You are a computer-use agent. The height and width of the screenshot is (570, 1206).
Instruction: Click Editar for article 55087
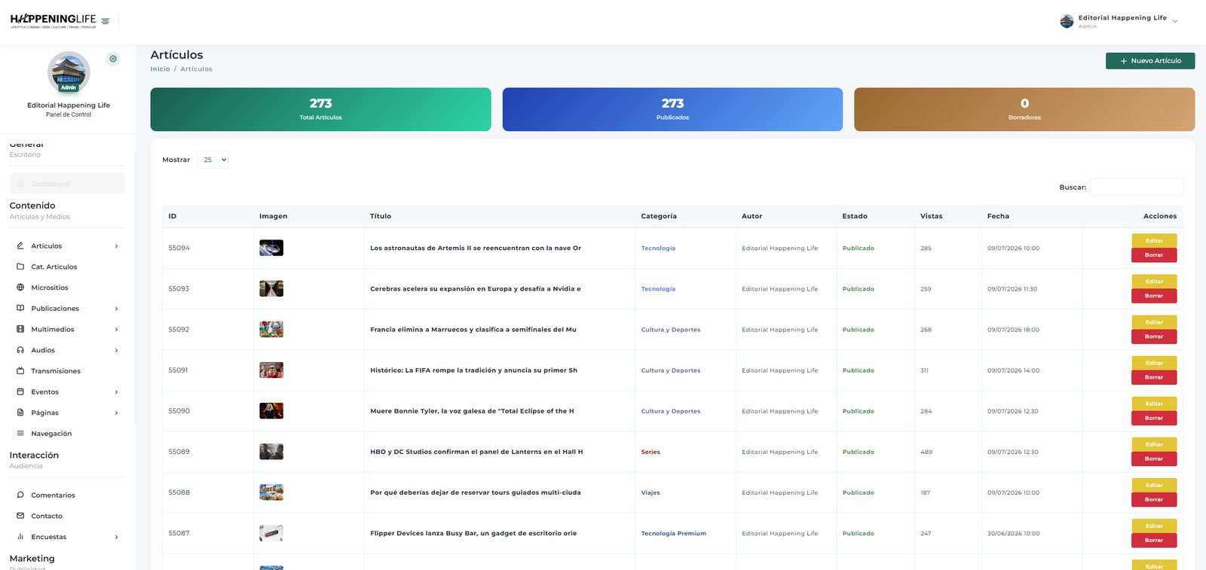(1154, 526)
